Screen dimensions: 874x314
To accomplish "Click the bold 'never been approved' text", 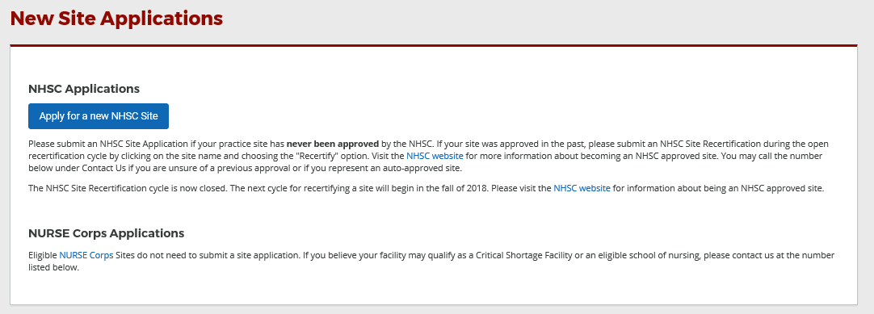I will pyautogui.click(x=333, y=144).
